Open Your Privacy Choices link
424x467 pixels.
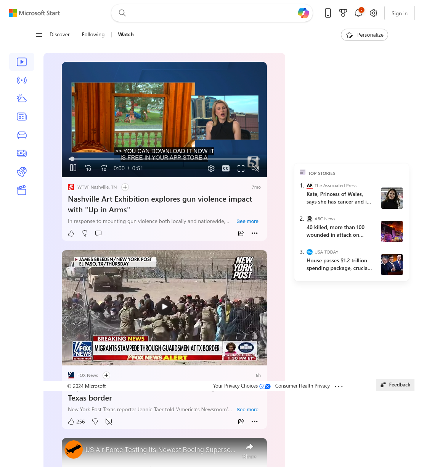[242, 386]
